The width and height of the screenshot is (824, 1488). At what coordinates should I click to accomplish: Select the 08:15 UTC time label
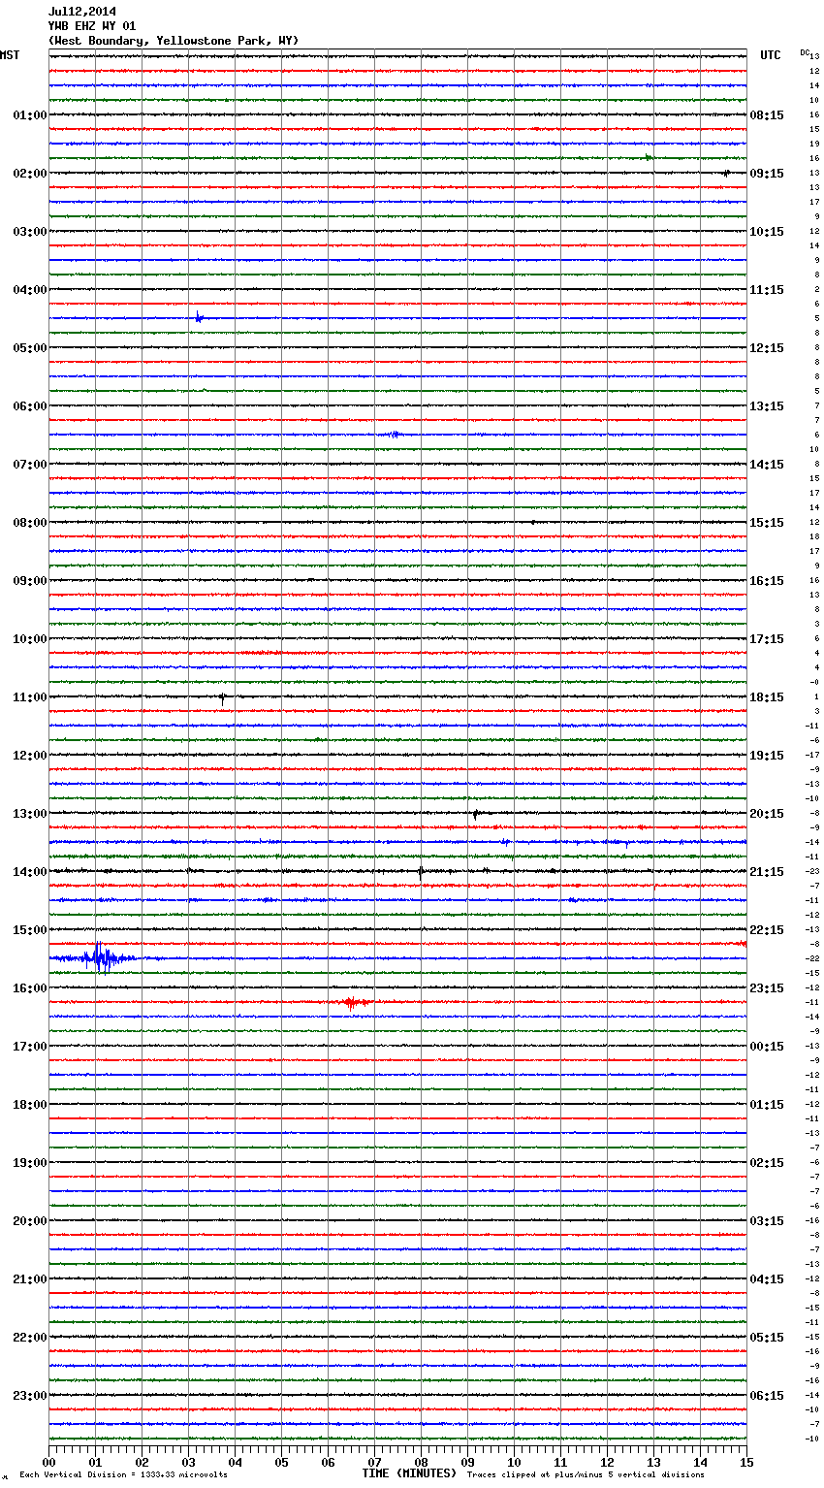click(x=767, y=115)
